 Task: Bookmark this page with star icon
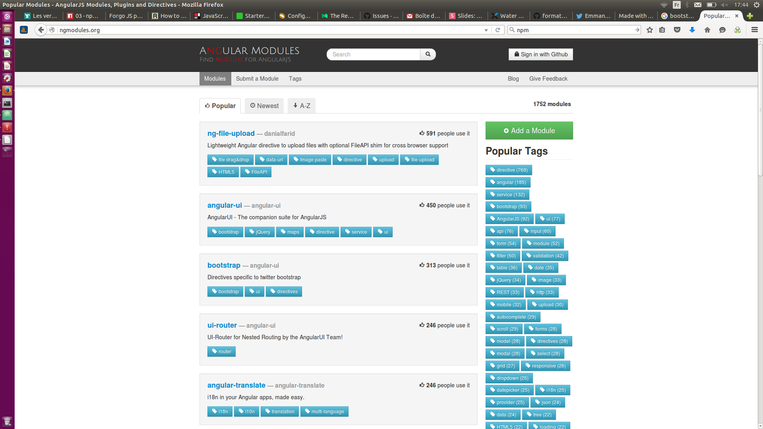coord(650,30)
